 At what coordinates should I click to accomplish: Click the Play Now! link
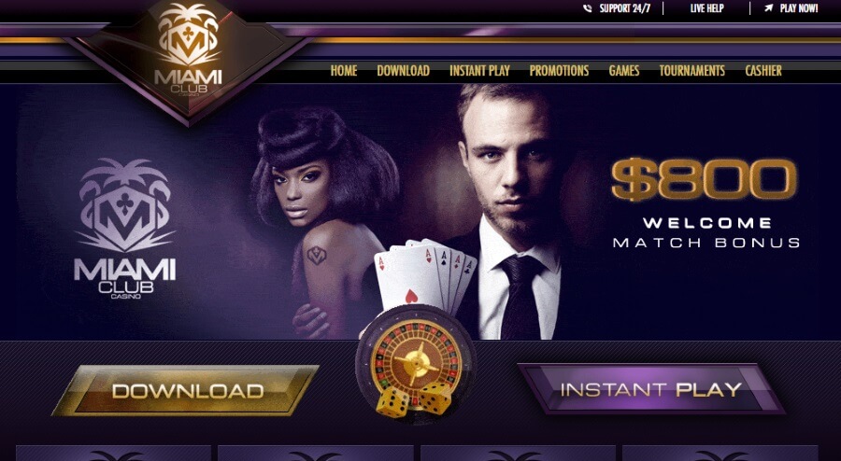[799, 8]
